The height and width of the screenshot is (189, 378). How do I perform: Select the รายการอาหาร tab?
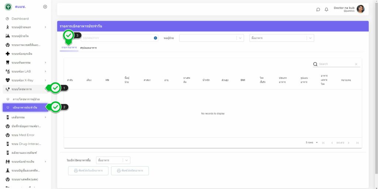[69, 48]
